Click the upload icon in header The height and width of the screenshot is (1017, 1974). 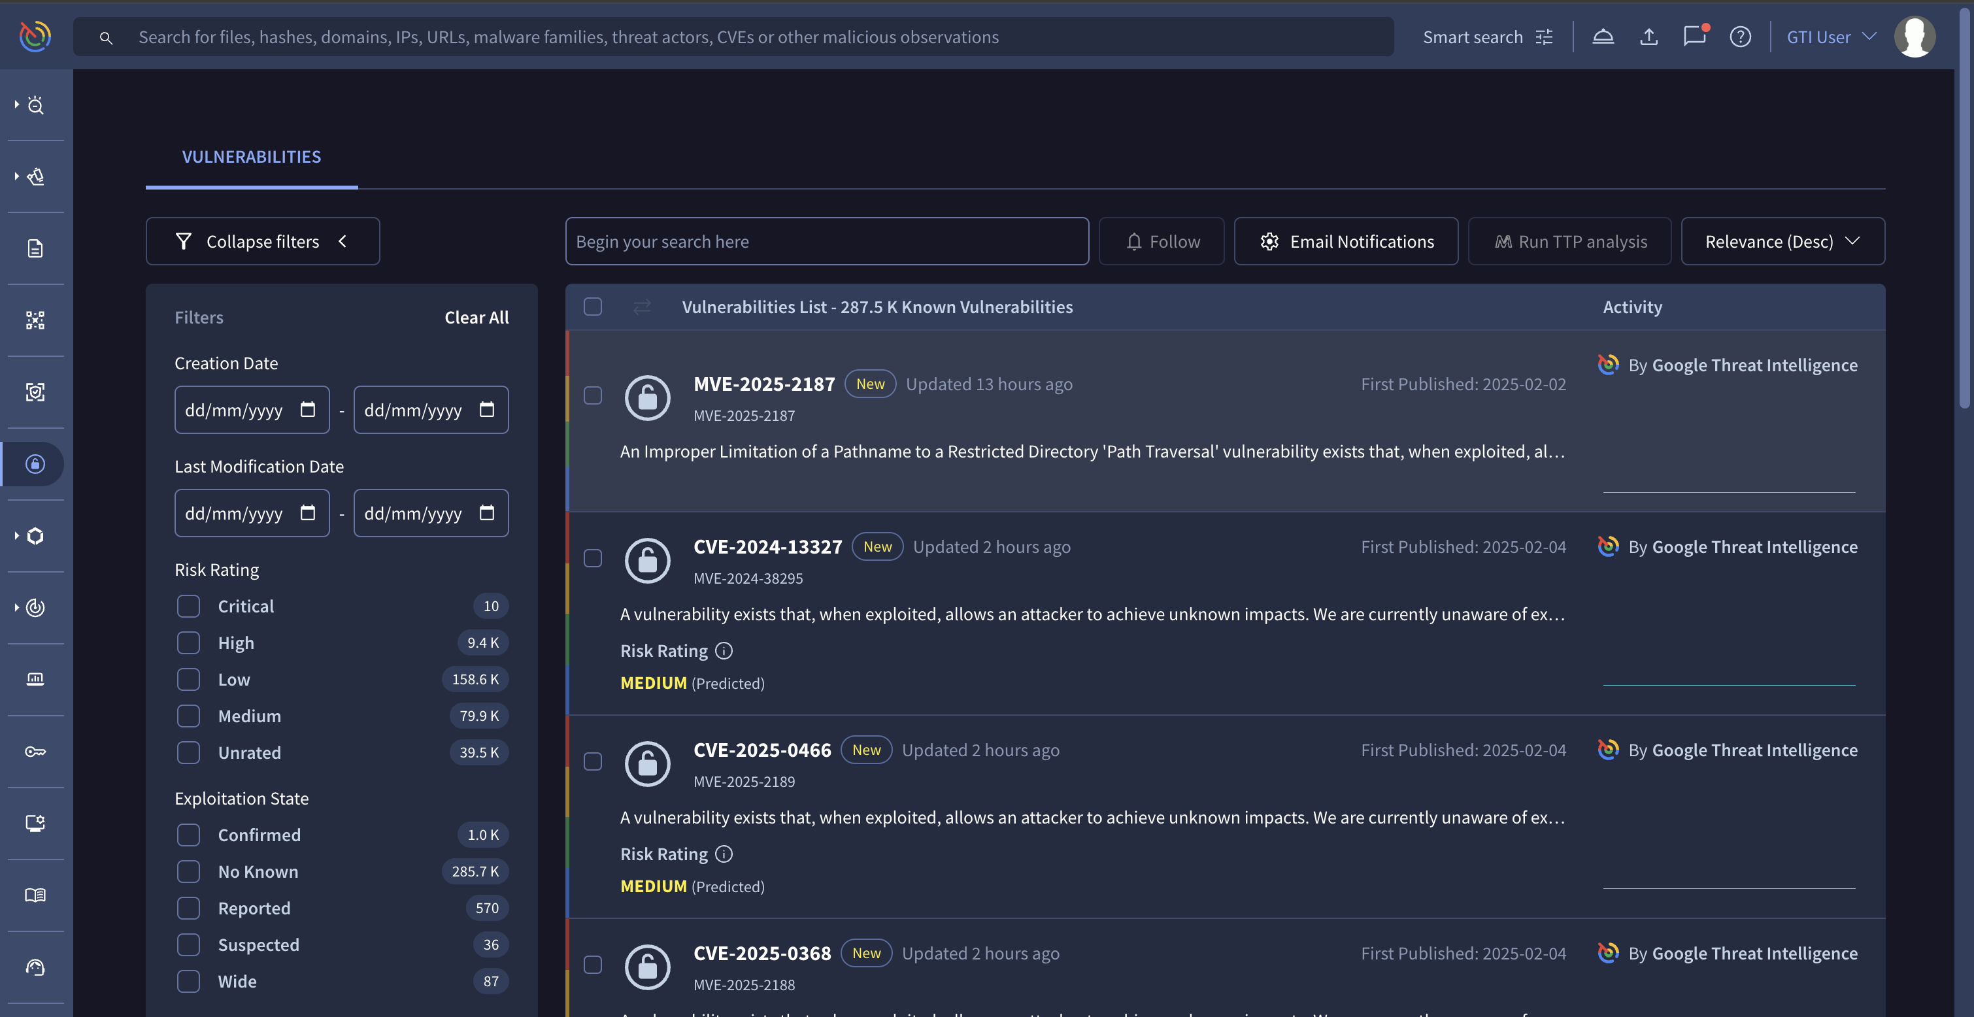click(1648, 37)
